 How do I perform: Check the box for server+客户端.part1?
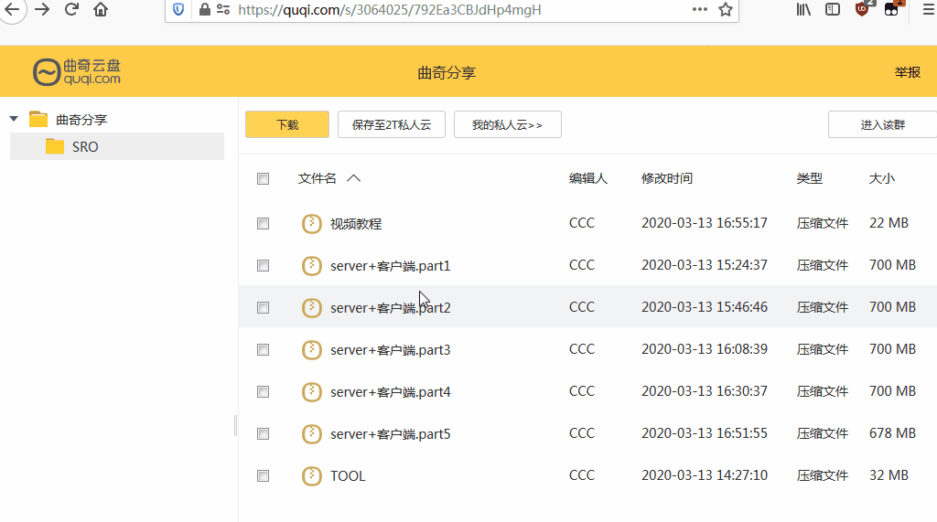pos(263,266)
